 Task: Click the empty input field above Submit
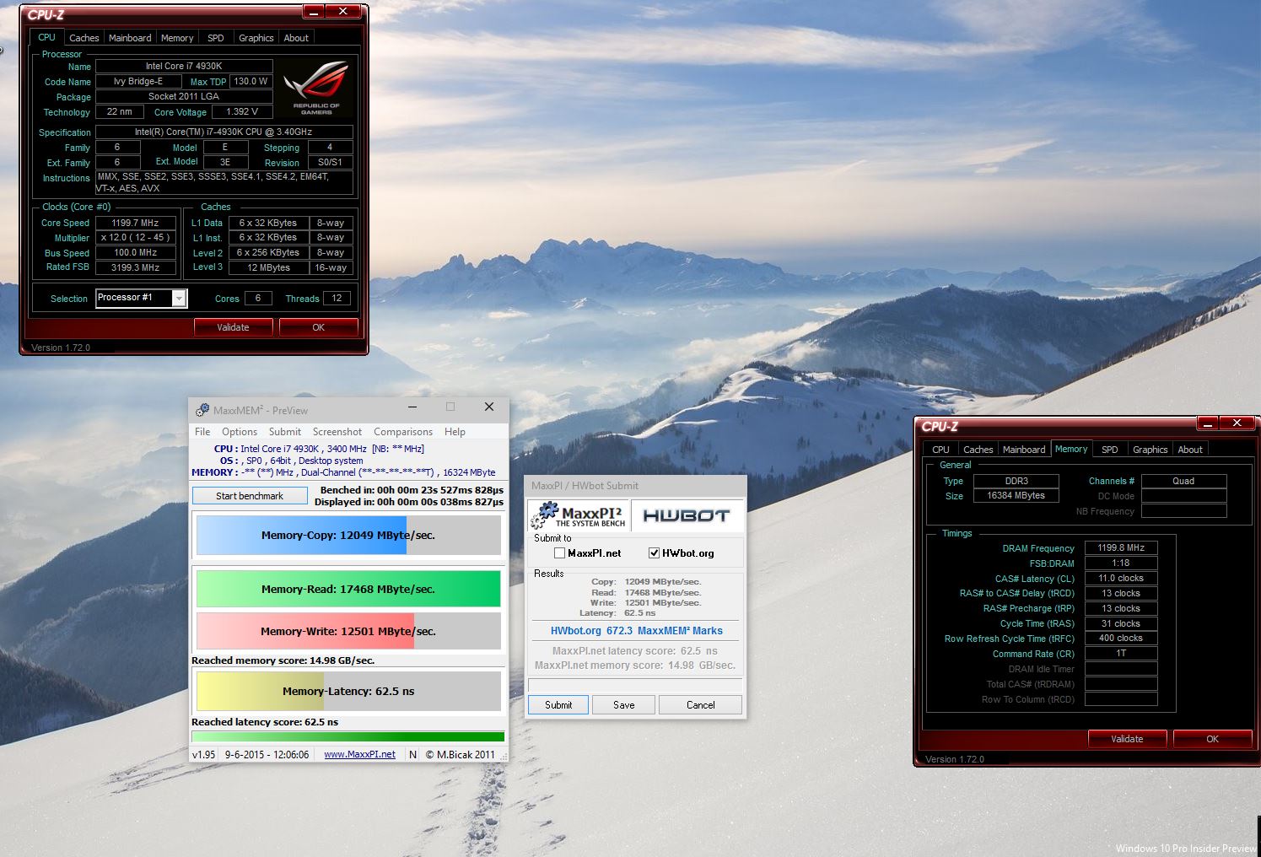point(635,685)
